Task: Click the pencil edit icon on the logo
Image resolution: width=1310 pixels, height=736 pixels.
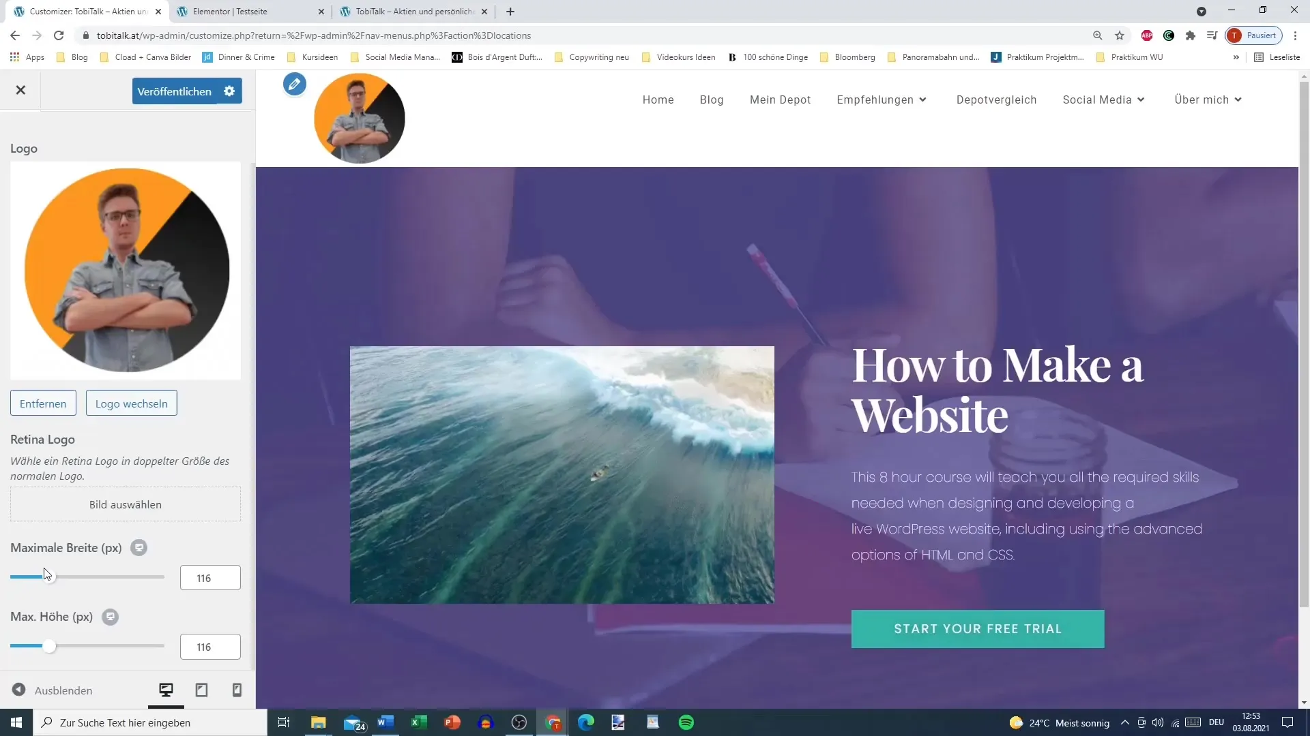Action: [x=295, y=84]
